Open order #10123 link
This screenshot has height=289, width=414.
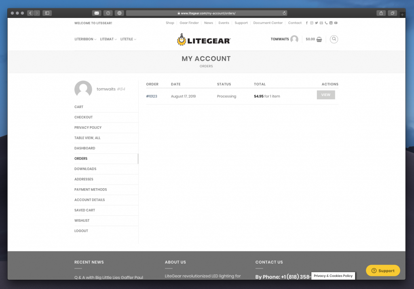tap(152, 96)
